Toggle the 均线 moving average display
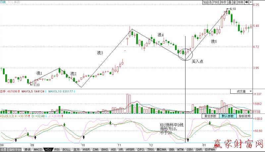 coord(216,2)
